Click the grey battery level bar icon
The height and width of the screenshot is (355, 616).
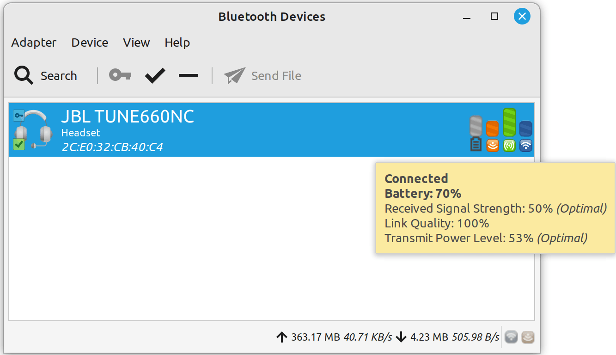click(476, 133)
